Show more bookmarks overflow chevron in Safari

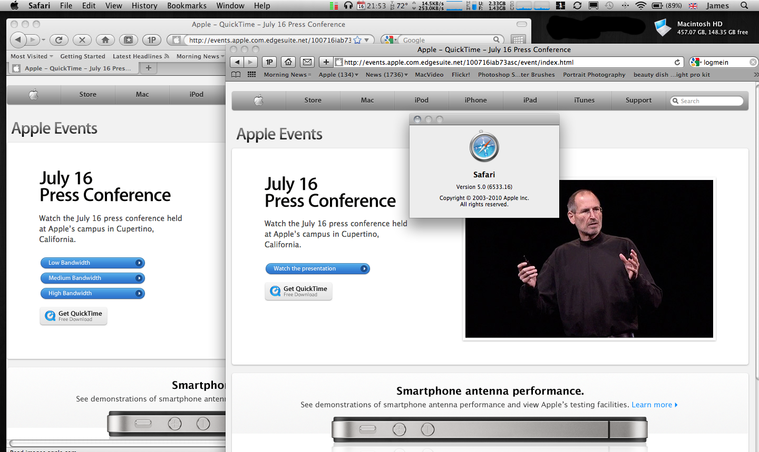756,75
